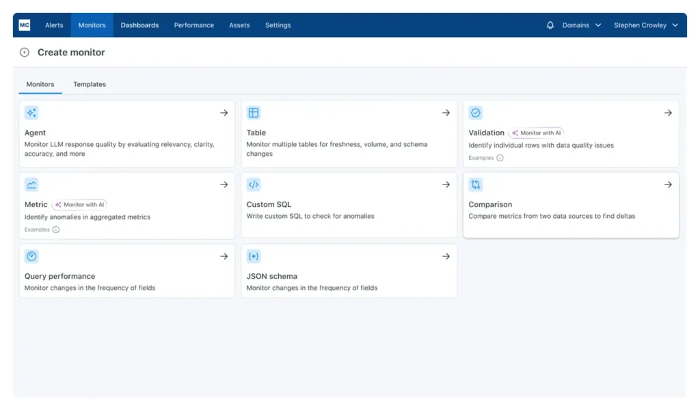Expand the Domains dropdown
The image size is (700, 410).
581,25
